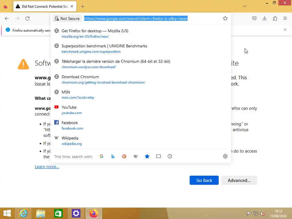Image resolution: width=292 pixels, height=219 pixels.
Task: Search history with the clock icon
Action: pyautogui.click(x=170, y=157)
